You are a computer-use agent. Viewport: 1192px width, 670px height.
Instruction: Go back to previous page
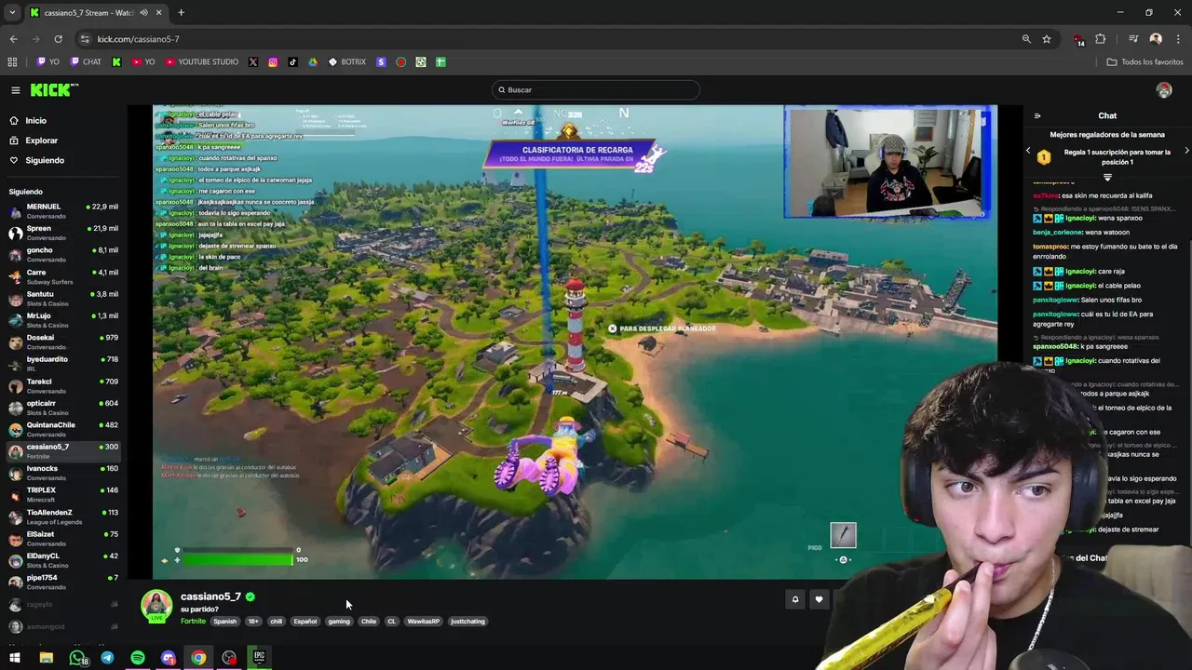click(13, 39)
